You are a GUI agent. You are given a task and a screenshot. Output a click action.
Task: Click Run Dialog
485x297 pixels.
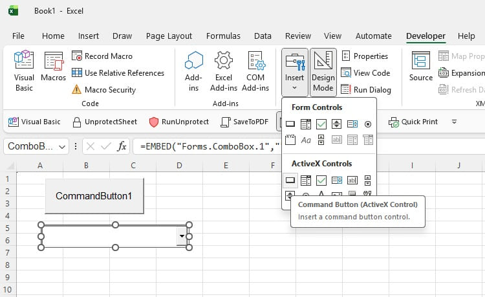(x=366, y=90)
